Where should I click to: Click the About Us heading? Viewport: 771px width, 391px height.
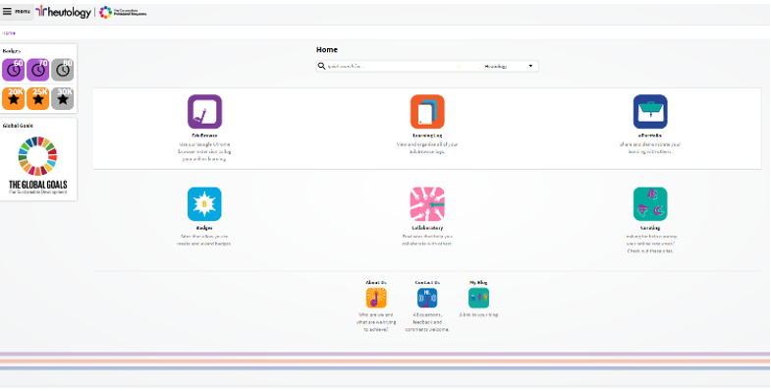[x=376, y=282]
